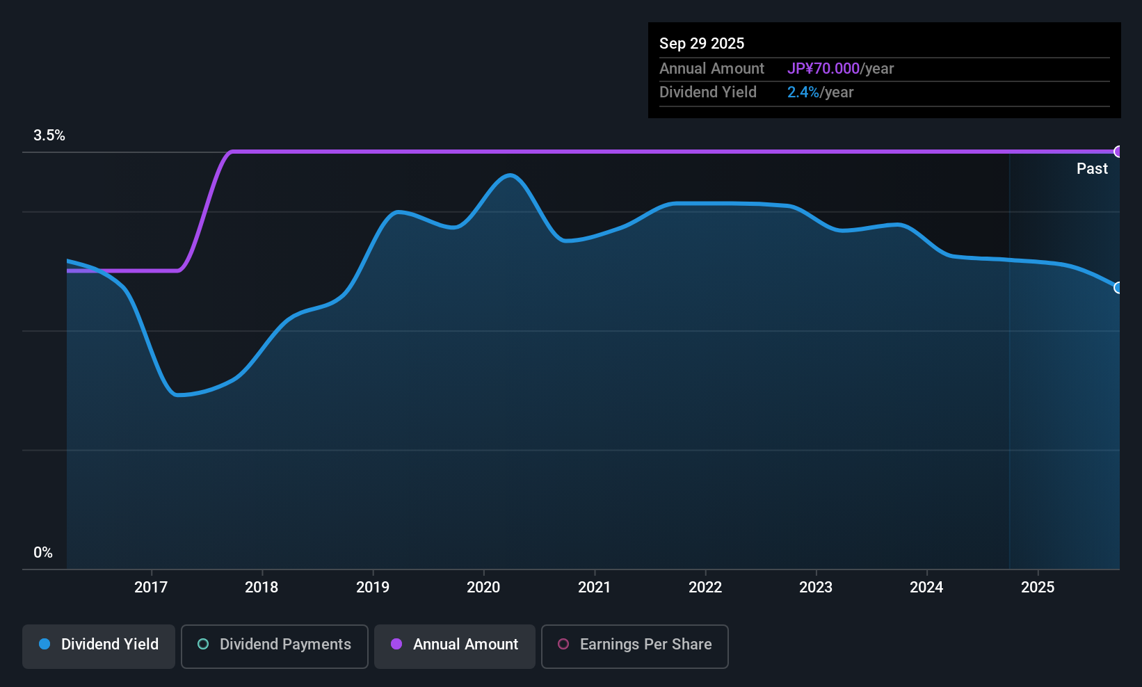Select the 2018 x-axis label
1142x687 pixels.
tap(262, 588)
